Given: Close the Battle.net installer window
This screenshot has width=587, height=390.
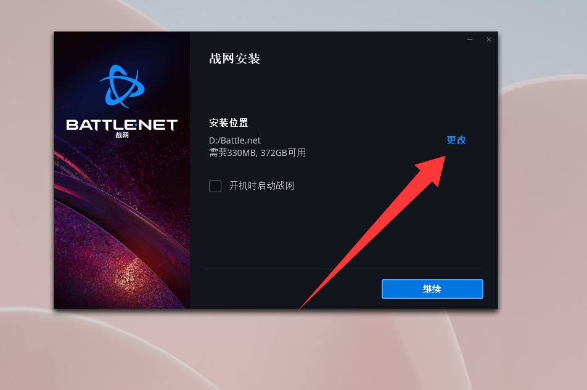Looking at the screenshot, I should 489,39.
